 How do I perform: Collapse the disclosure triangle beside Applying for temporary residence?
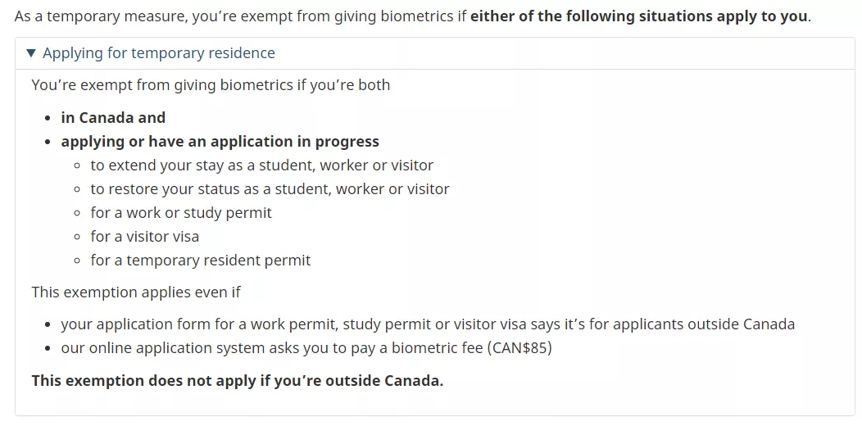click(x=31, y=53)
